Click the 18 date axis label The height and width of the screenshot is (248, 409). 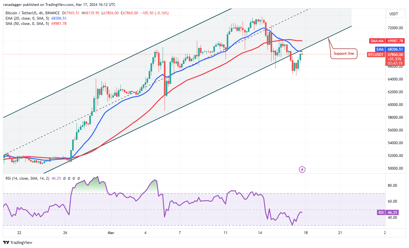(306, 233)
